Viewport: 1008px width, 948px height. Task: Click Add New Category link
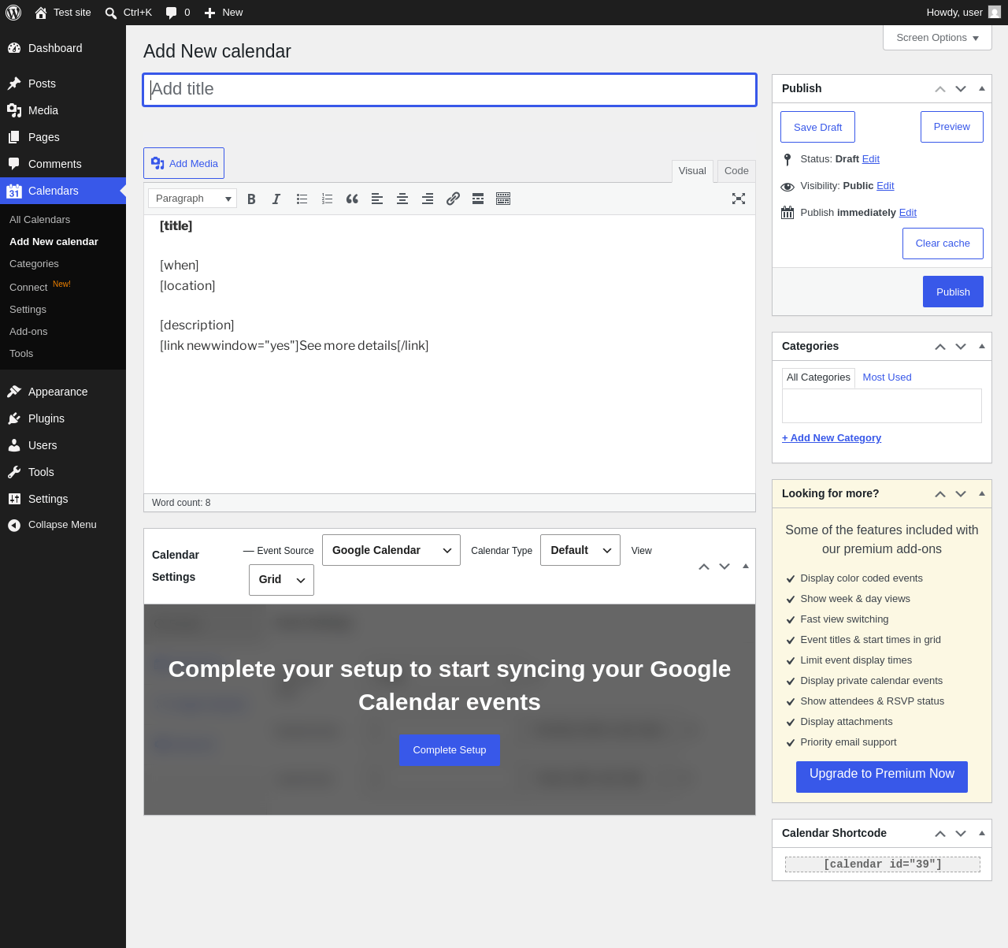tap(832, 438)
